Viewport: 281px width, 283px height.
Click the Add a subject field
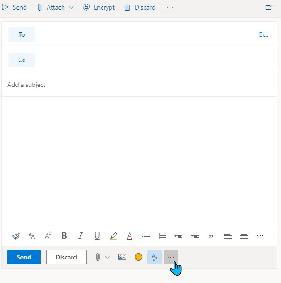click(136, 85)
